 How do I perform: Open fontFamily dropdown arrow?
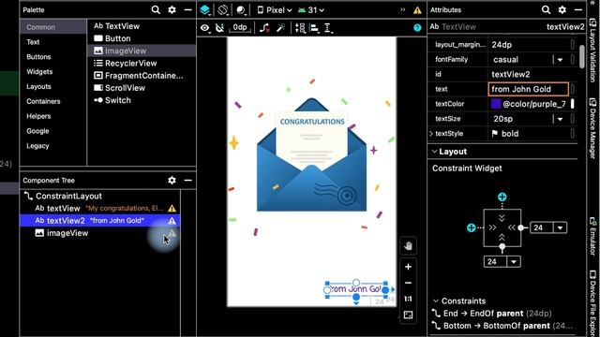(x=561, y=60)
